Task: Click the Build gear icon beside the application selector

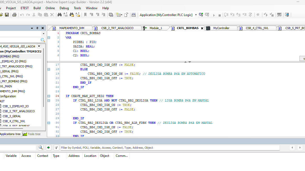Action: [x=201, y=15]
